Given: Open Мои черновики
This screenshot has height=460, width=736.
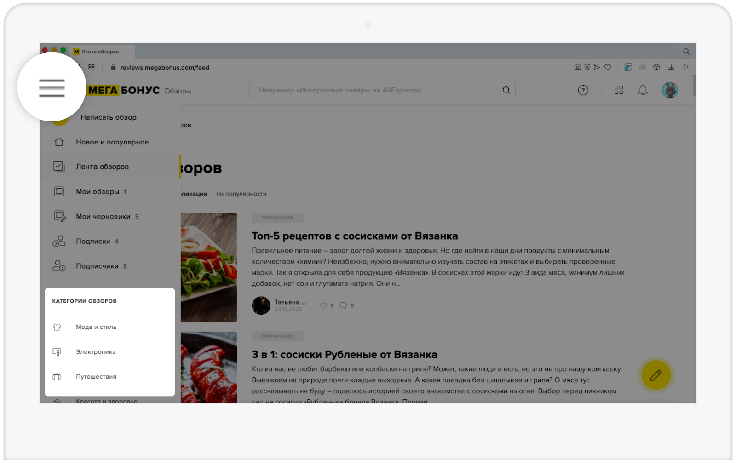Looking at the screenshot, I should coord(103,216).
